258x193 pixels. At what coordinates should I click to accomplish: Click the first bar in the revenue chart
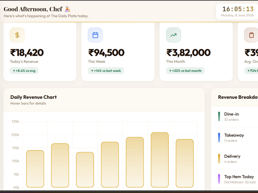pos(35,169)
